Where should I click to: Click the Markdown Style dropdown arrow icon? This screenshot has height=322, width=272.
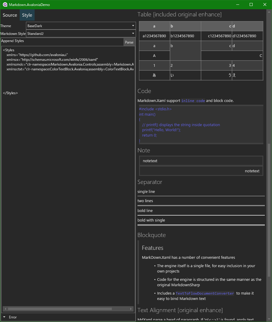(133, 33)
